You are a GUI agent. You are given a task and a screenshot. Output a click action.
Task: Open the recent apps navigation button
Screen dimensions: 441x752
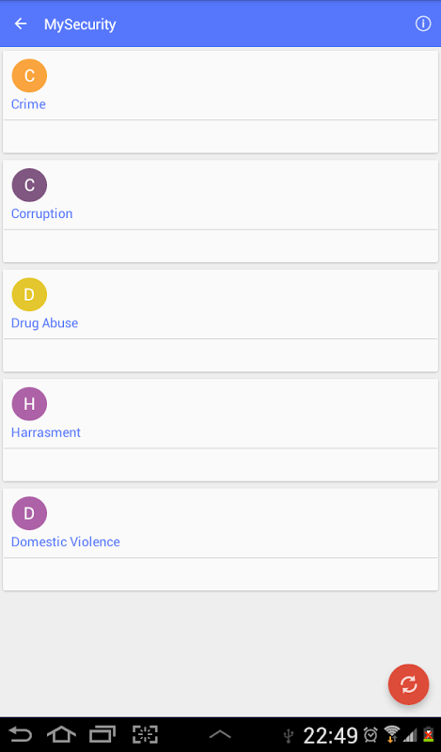point(102,734)
